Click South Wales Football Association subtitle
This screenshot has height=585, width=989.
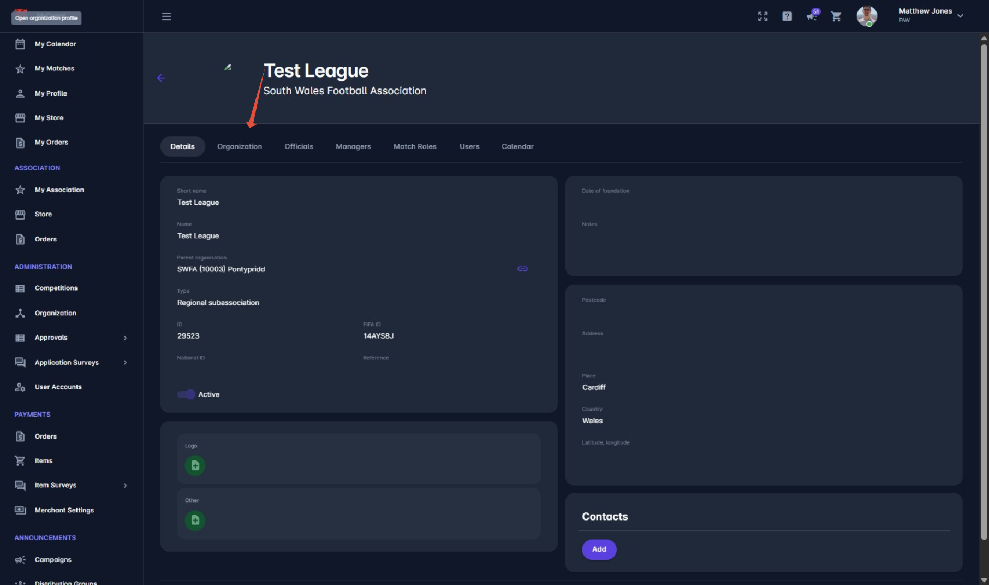(x=345, y=91)
